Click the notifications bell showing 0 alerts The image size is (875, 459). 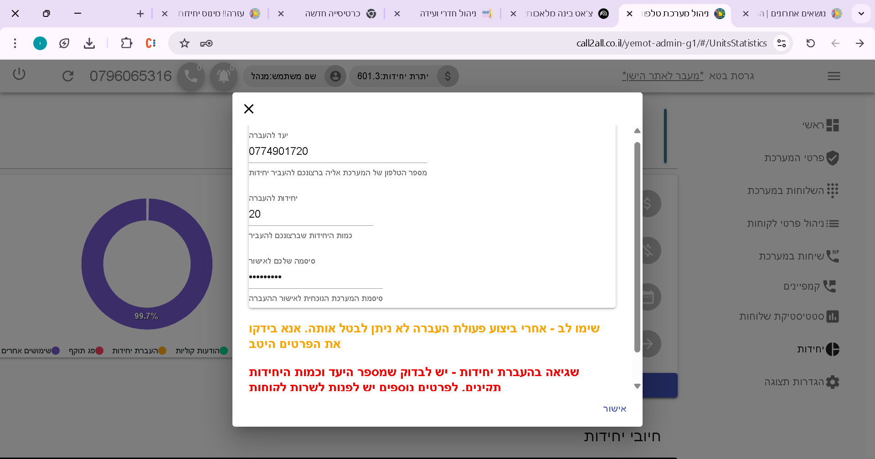click(x=223, y=76)
